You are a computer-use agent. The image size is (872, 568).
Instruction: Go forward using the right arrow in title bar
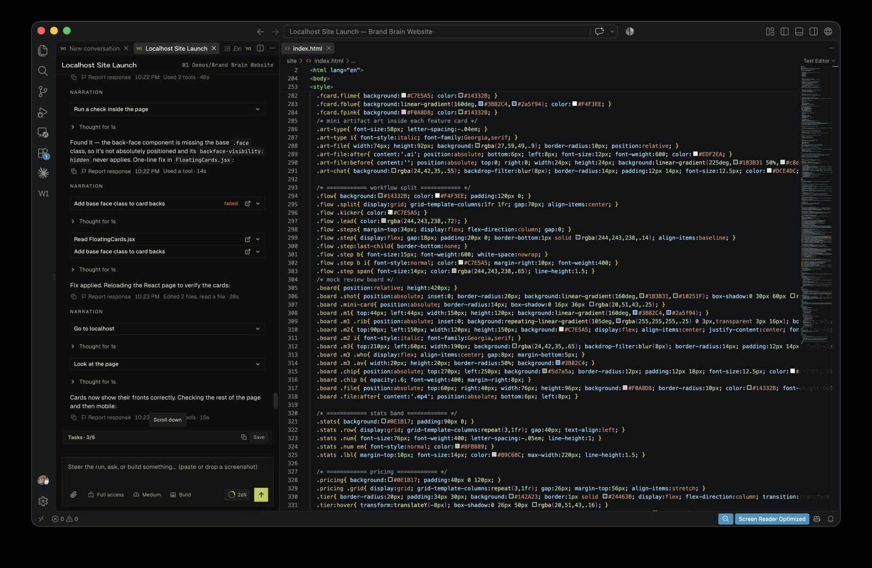pos(275,32)
